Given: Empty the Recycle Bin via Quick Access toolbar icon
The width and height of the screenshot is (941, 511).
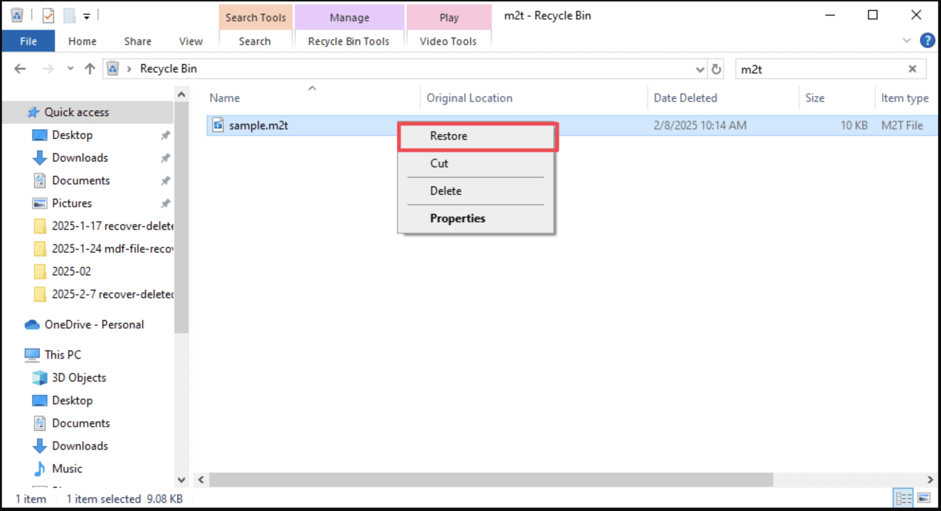Looking at the screenshot, I should tap(17, 15).
